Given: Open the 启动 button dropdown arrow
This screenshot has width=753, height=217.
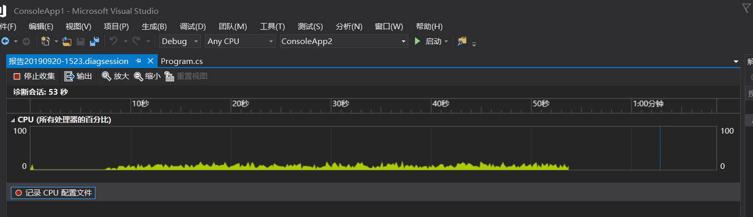Looking at the screenshot, I should (x=446, y=41).
